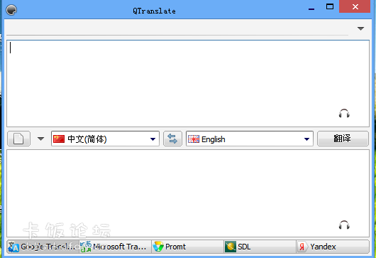Play audio of the source text headphones
376x258 pixels.
point(344,114)
